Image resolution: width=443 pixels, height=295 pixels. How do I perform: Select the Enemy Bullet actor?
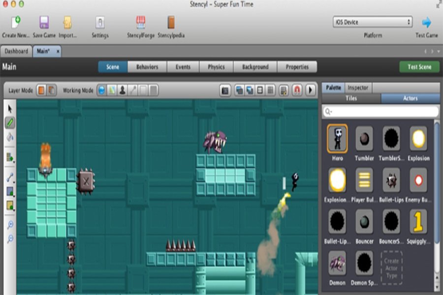(x=418, y=180)
